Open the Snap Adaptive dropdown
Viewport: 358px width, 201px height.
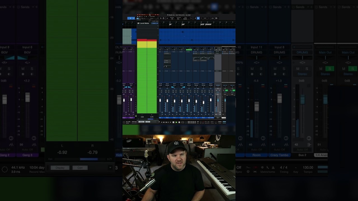pyautogui.click(x=185, y=19)
